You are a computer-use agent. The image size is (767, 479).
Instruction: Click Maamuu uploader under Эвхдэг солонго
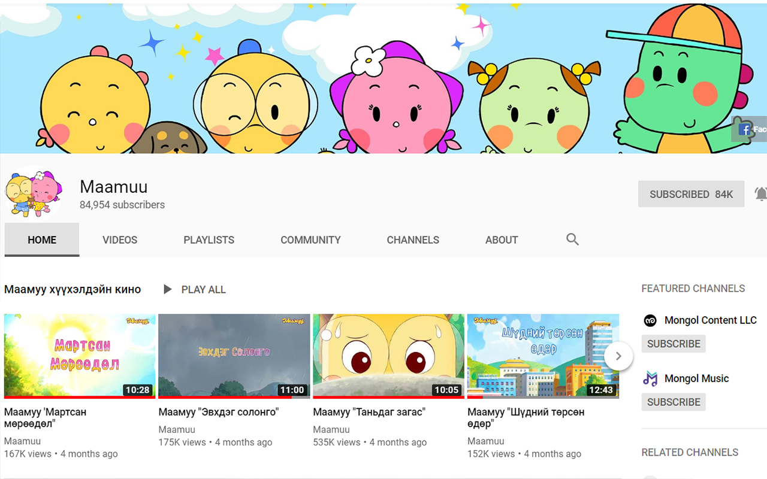(177, 430)
